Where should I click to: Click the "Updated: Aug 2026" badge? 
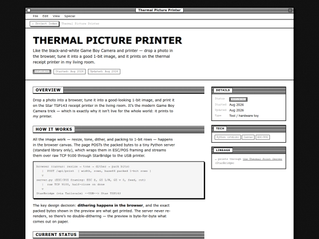click(104, 71)
